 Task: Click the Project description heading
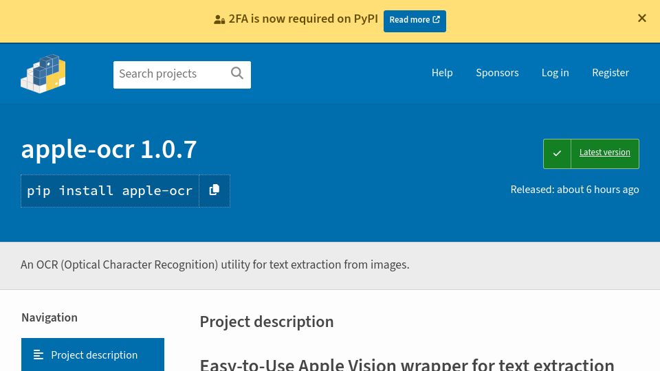pyautogui.click(x=267, y=322)
